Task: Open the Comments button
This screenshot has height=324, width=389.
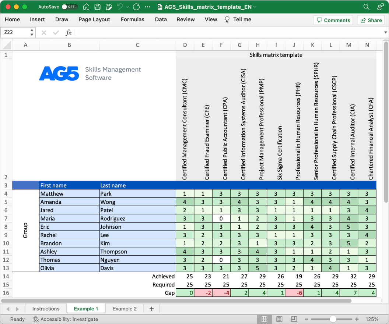Action: pyautogui.click(x=333, y=20)
